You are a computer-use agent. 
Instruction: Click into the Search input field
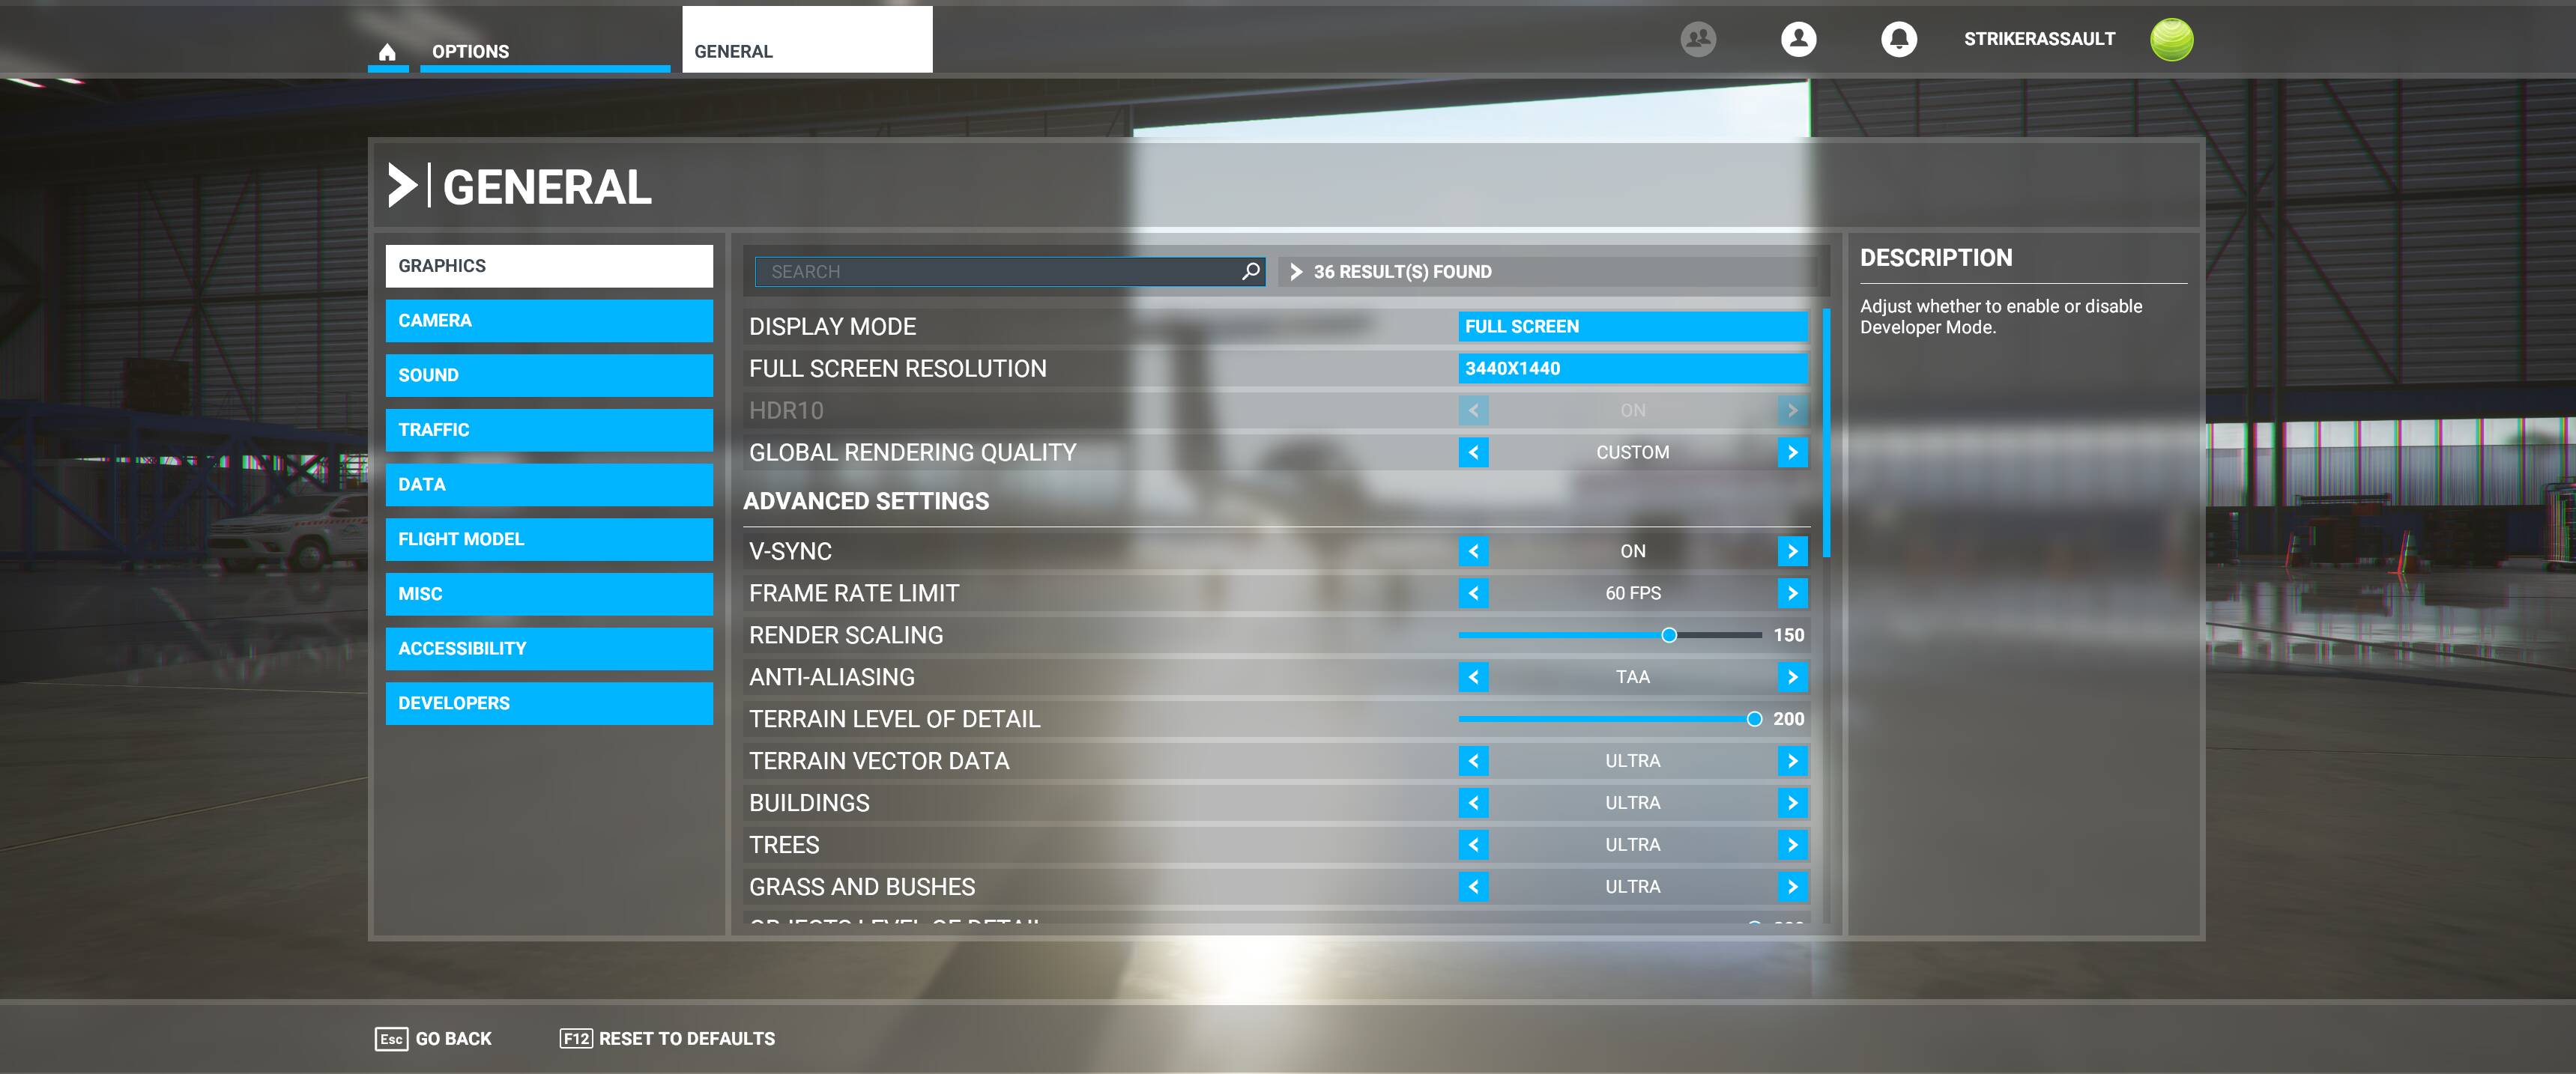pos(1000,272)
